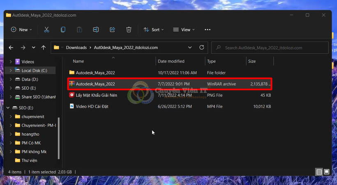Go up one folder level arrow
Image resolution: width=337 pixels, height=185 pixels.
pyautogui.click(x=44, y=48)
